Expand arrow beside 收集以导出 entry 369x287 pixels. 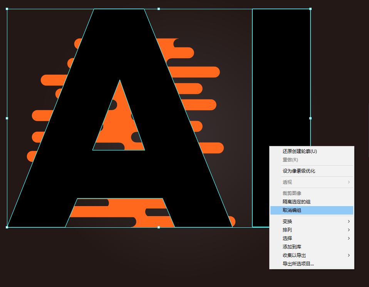(x=349, y=255)
